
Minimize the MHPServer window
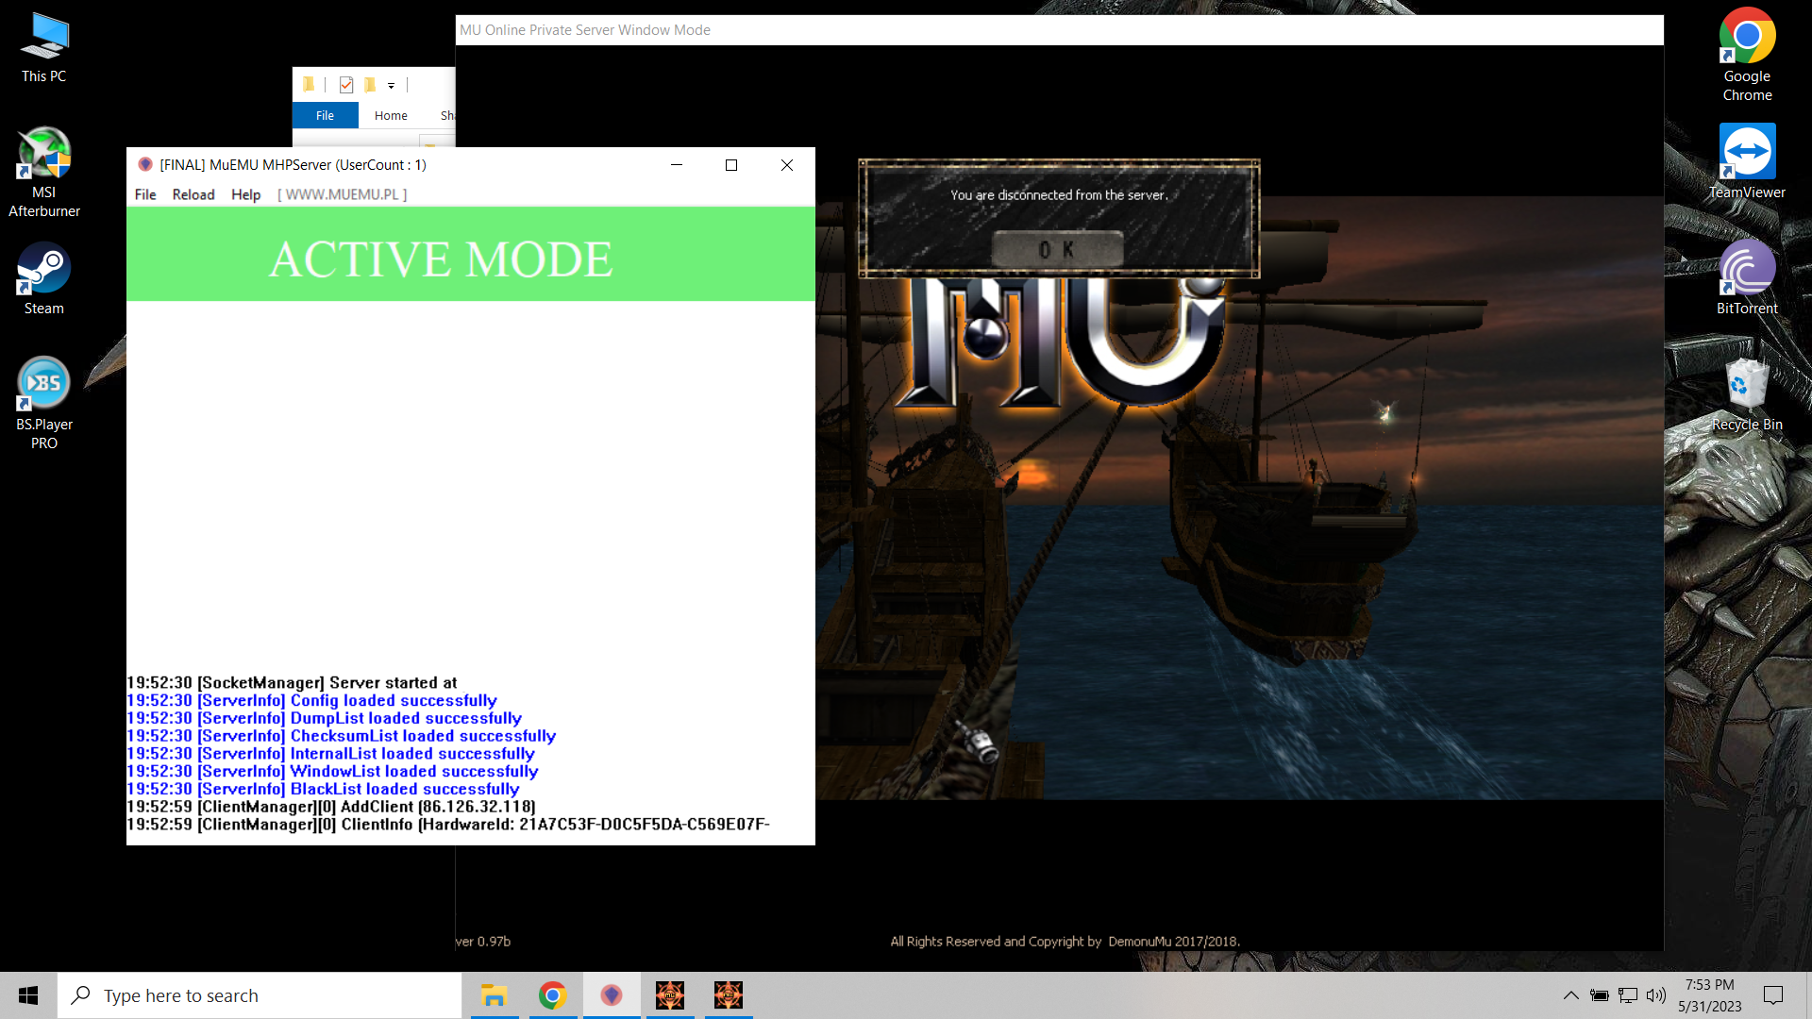click(x=676, y=164)
